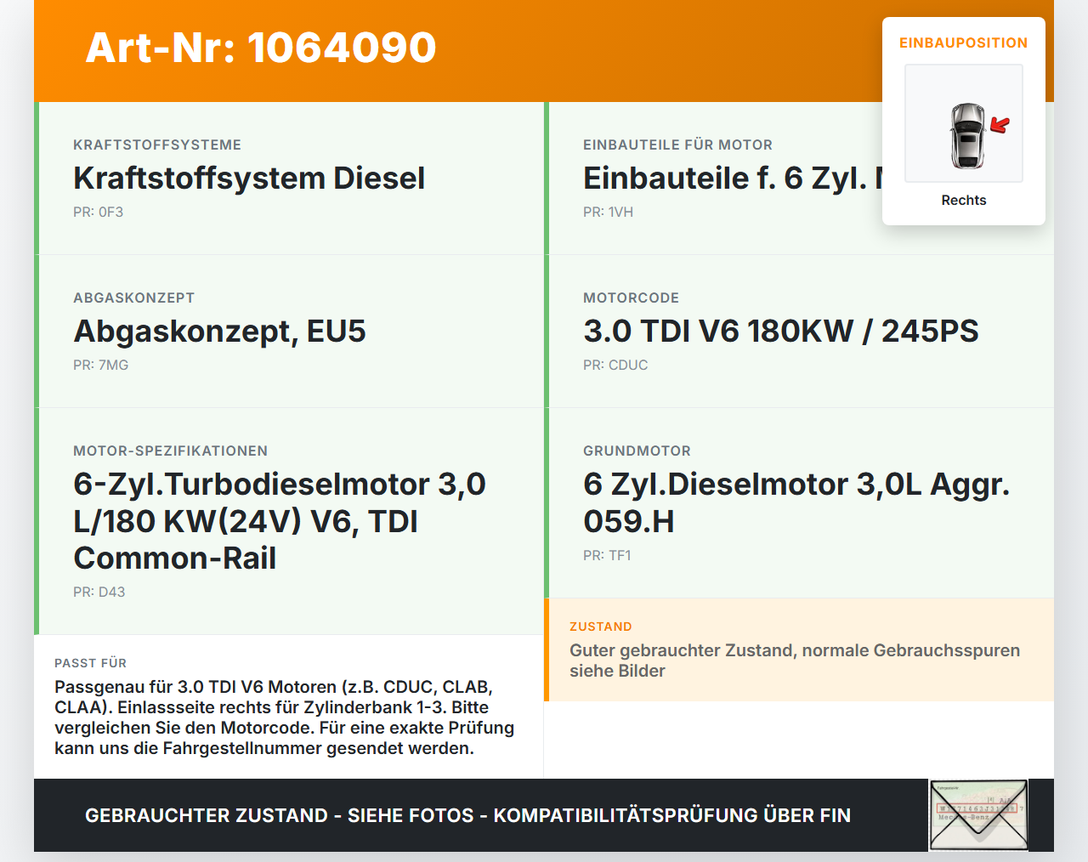This screenshot has width=1088, height=862.
Task: Click the PR: D43 code
Action: [x=99, y=592]
